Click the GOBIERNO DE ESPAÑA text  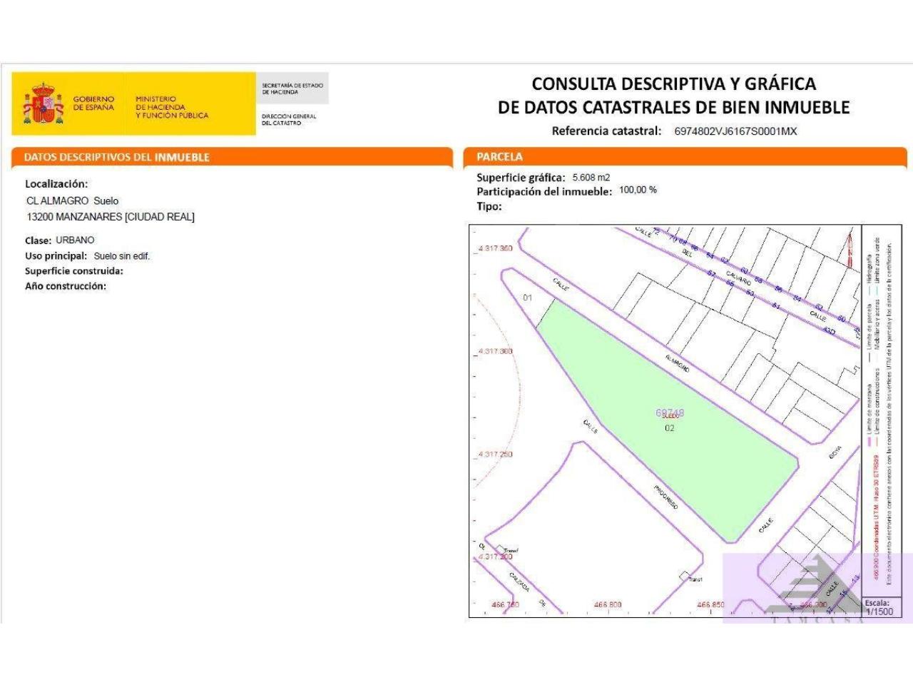point(93,103)
